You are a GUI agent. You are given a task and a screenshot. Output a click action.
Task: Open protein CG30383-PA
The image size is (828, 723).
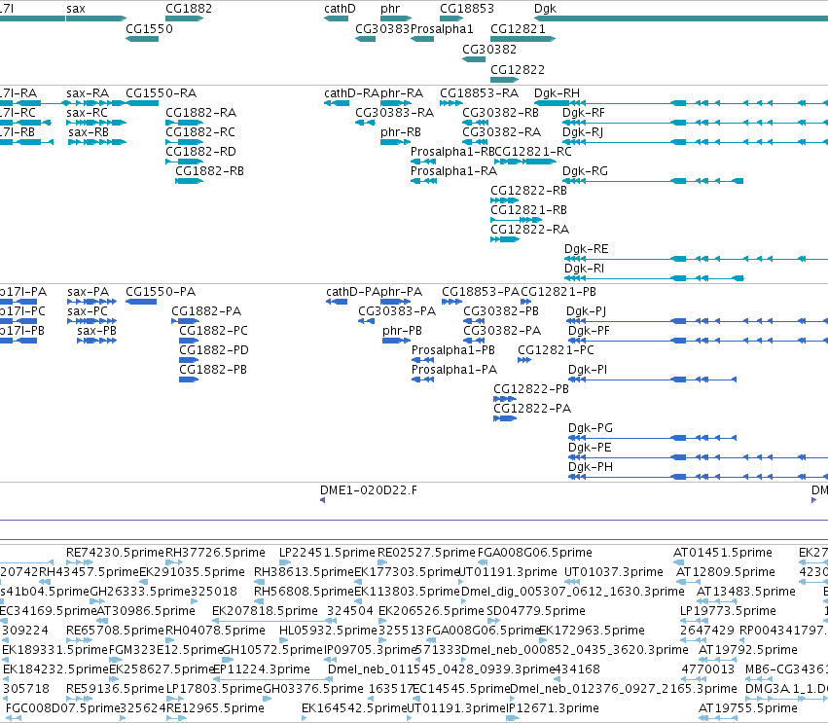[397, 311]
